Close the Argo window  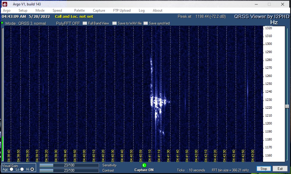click(283, 4)
